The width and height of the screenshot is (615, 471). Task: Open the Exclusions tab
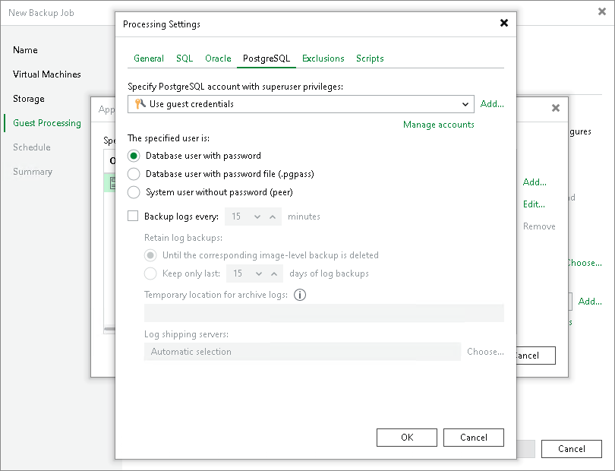323,58
